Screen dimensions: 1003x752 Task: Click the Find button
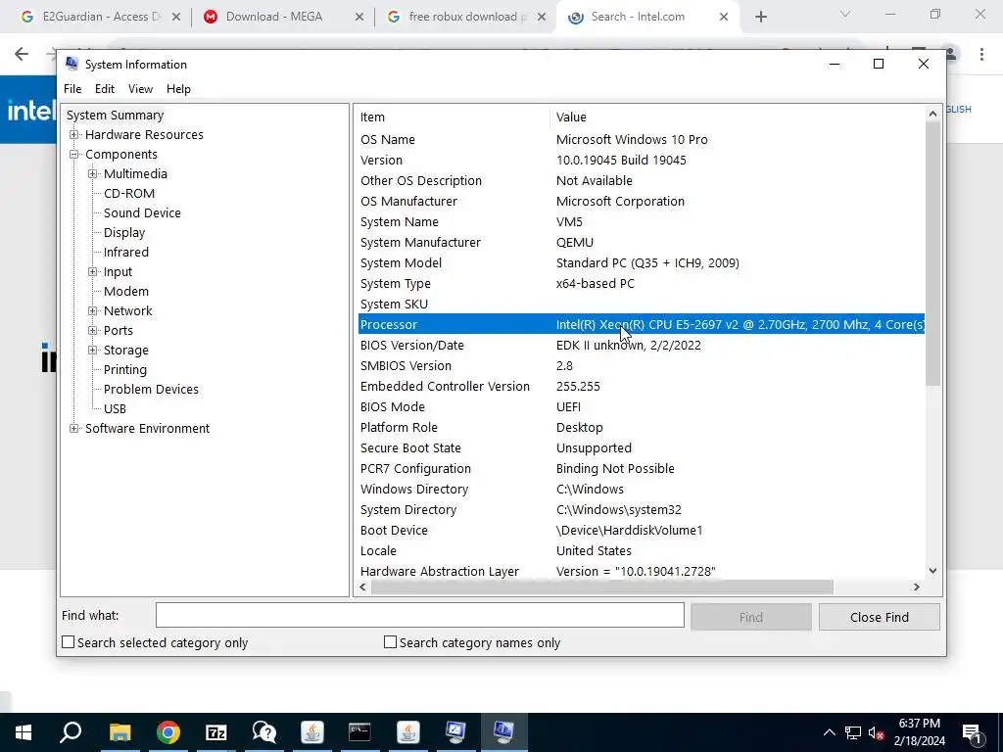coord(751,617)
